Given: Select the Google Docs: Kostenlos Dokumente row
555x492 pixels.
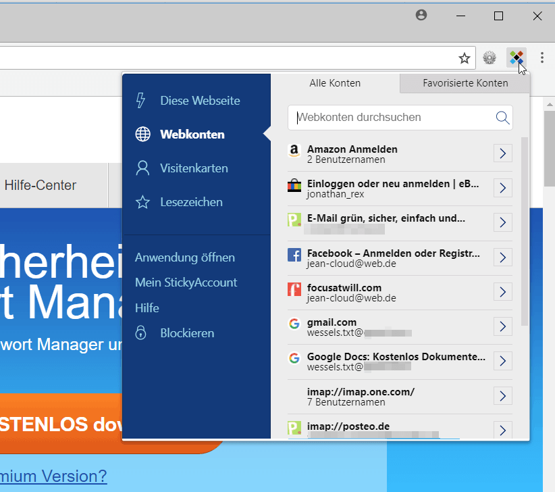Looking at the screenshot, I should click(x=400, y=362).
